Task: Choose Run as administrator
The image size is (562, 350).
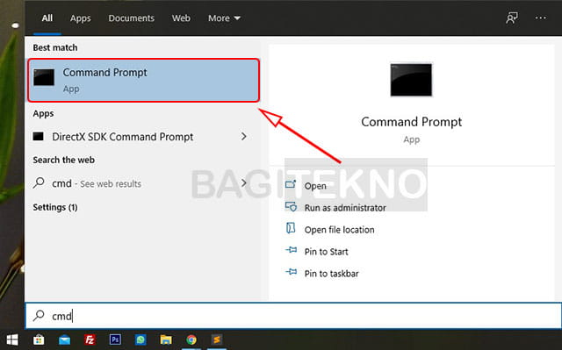Action: click(x=345, y=208)
